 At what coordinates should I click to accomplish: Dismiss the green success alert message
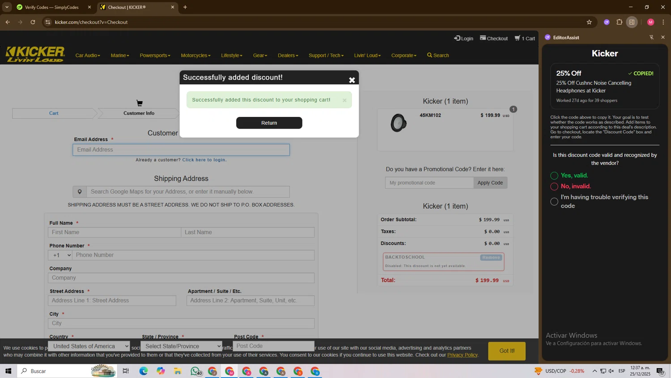344,100
